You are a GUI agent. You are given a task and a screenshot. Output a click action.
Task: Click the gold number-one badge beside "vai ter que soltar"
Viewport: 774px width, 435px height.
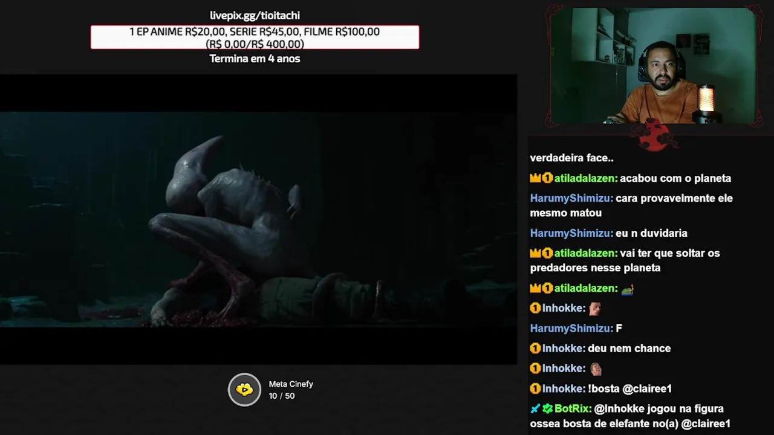[x=547, y=253]
